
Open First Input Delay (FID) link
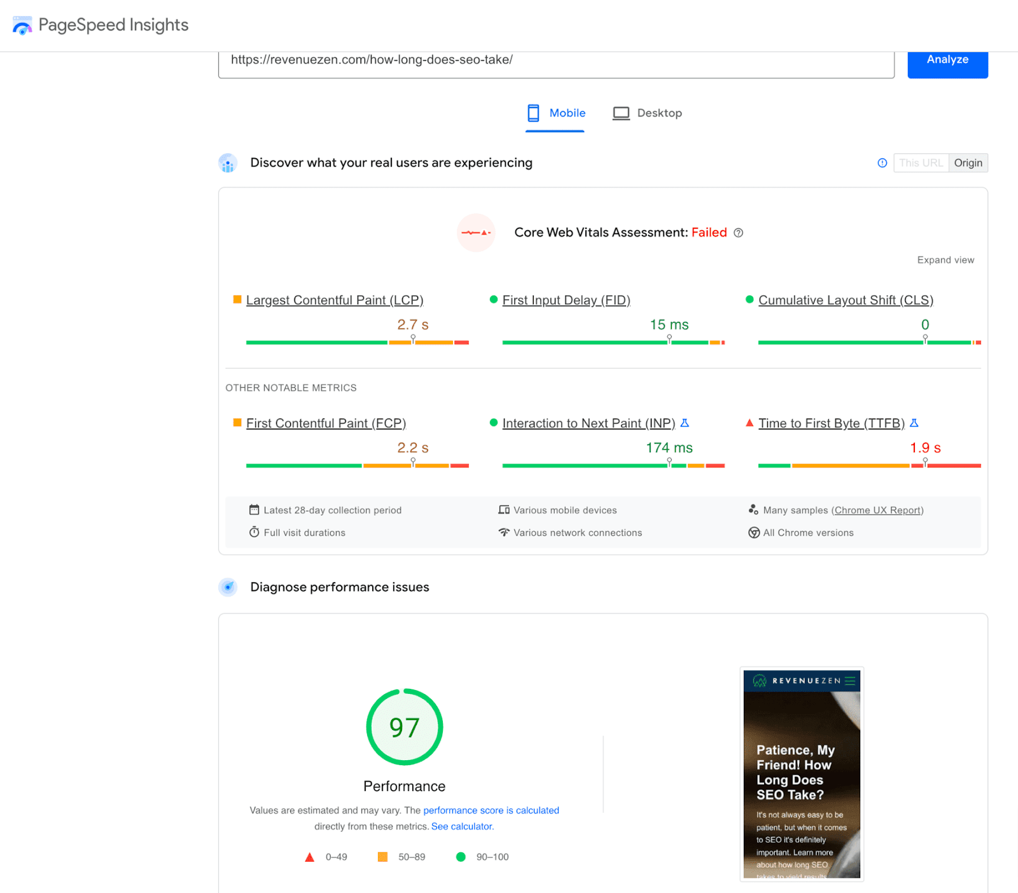[566, 300]
